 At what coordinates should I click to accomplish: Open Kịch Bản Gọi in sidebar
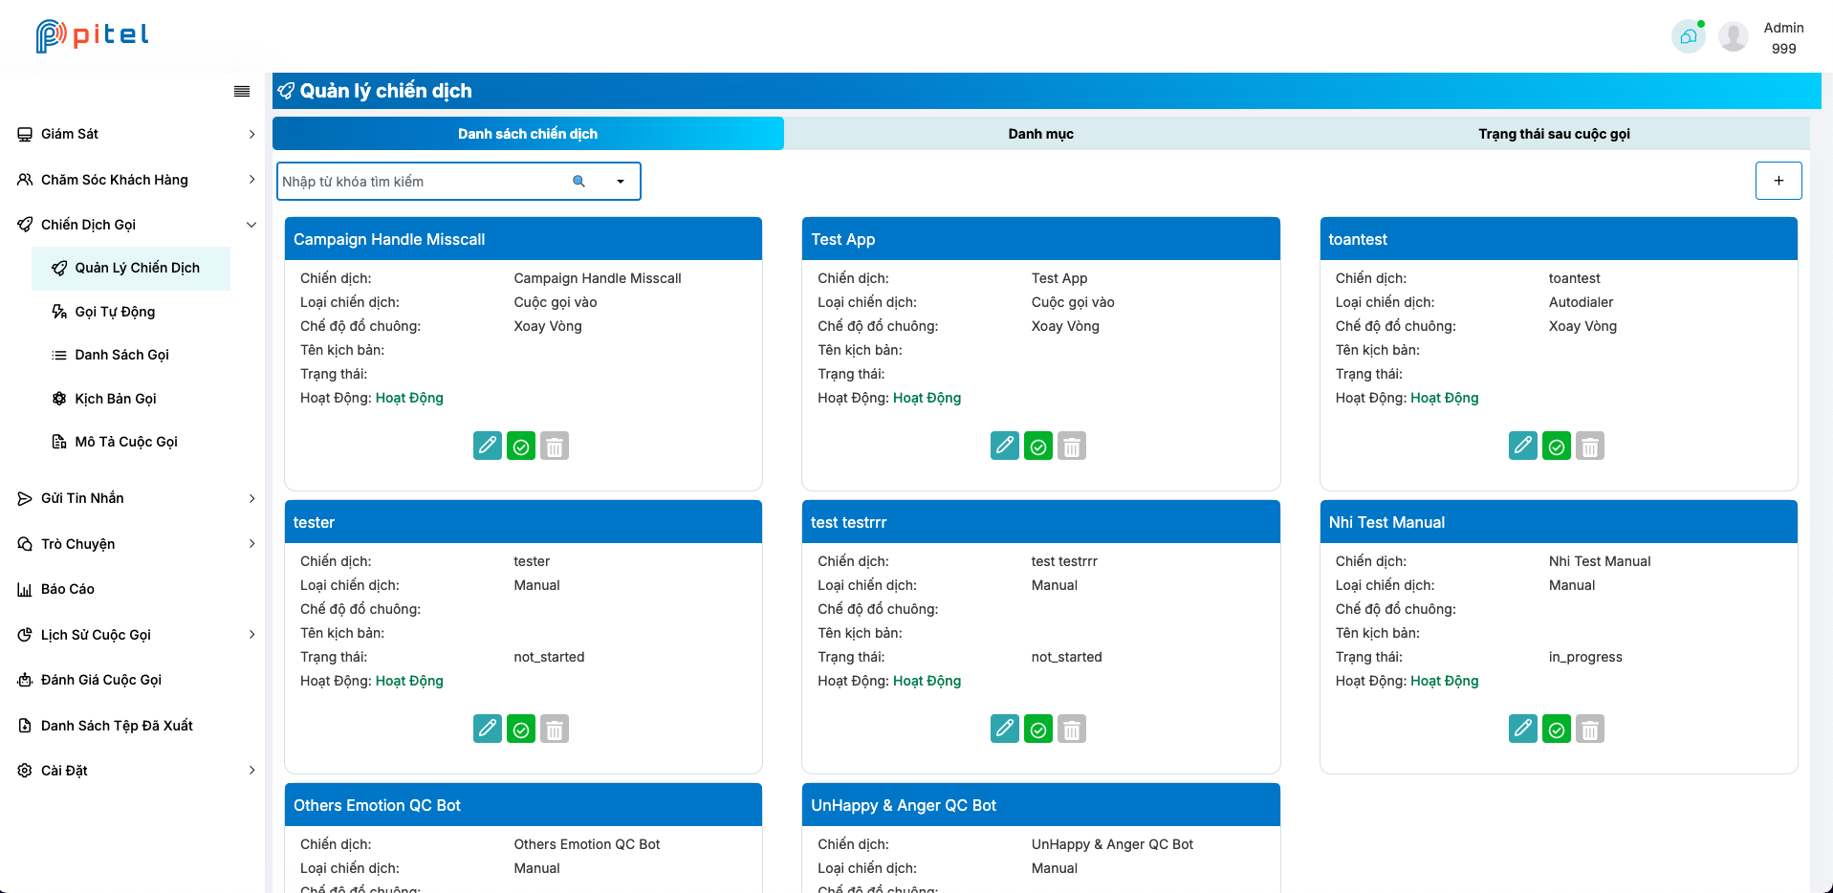click(x=131, y=399)
